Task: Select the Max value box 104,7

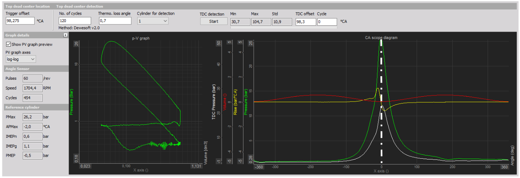Action: click(260, 22)
